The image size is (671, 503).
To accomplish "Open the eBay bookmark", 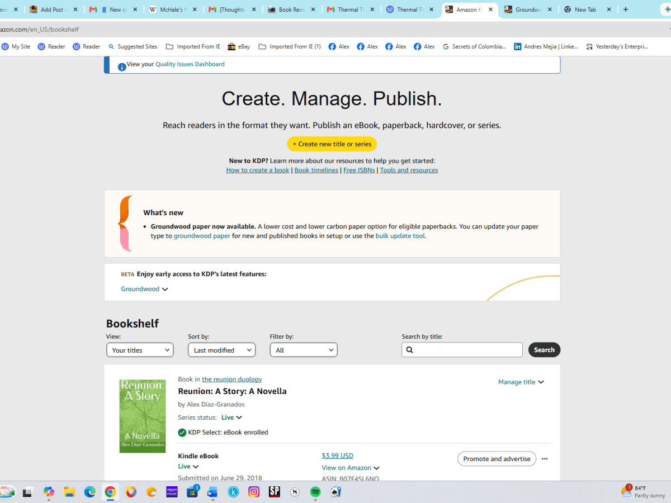I will (x=239, y=46).
